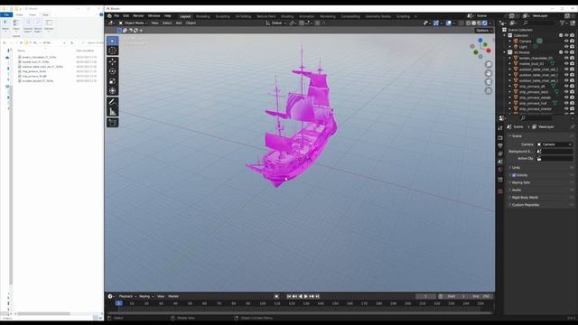Jump to timeline start frame
Viewport: 578px width, 325px height.
[x=289, y=296]
